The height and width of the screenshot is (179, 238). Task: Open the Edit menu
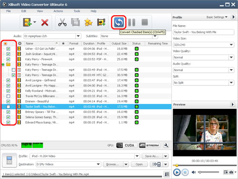(24, 11)
